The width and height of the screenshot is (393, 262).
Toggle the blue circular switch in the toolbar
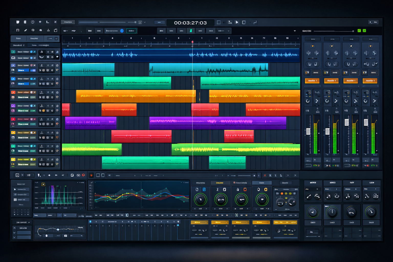click(x=122, y=31)
